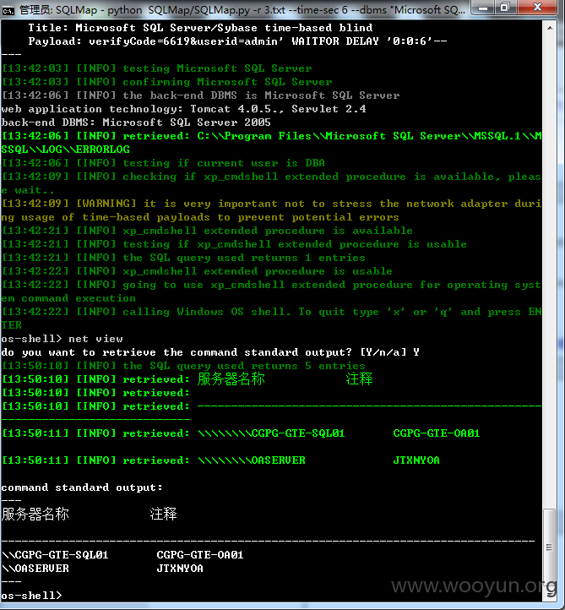Click the green 注释 header text
Screen dimensions: 565x610
359,379
